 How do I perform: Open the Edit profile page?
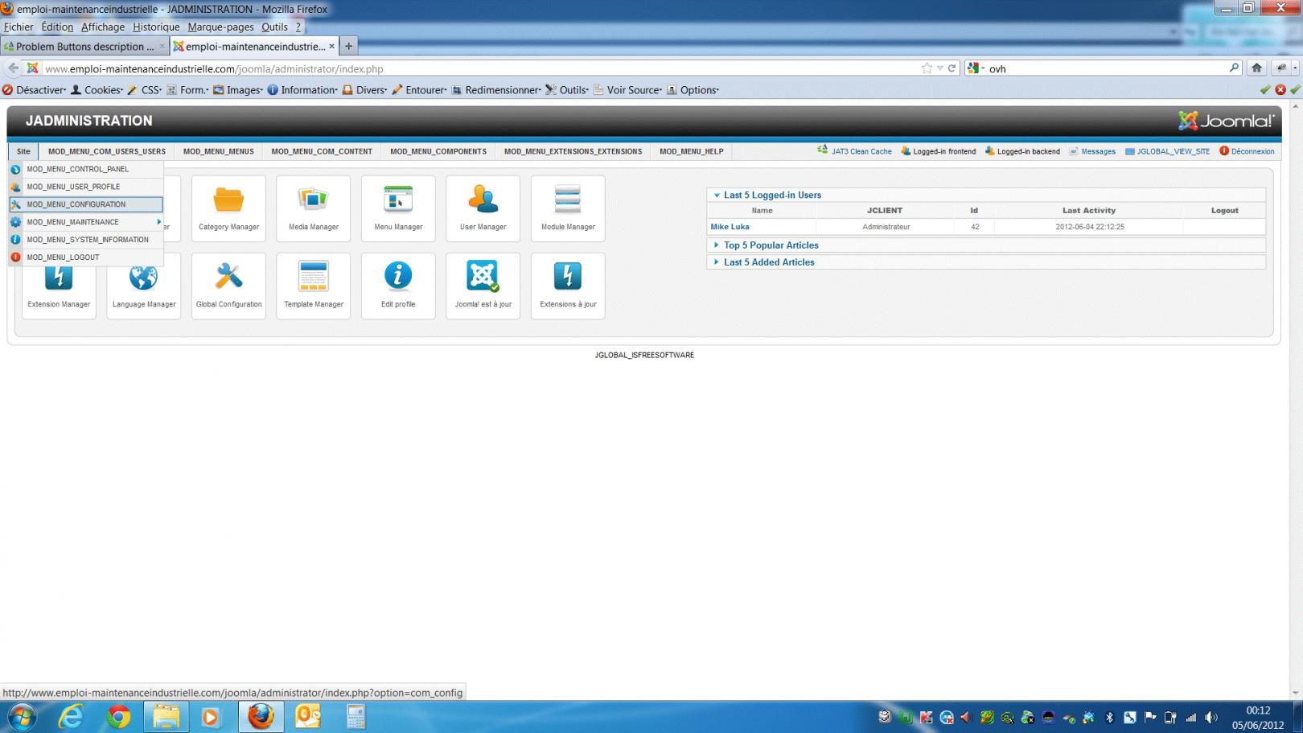tap(397, 285)
